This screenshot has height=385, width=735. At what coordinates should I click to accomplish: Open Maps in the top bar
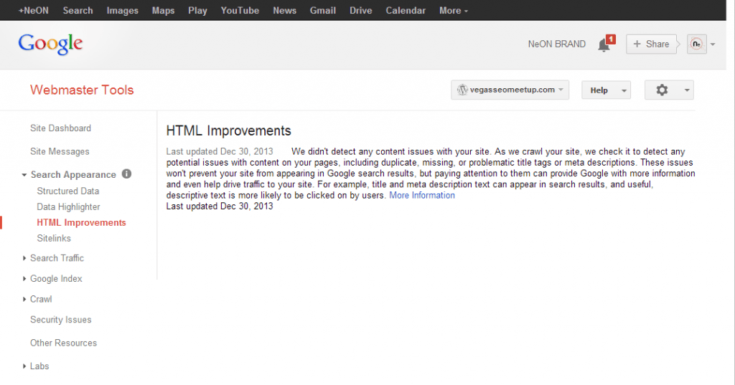point(163,10)
